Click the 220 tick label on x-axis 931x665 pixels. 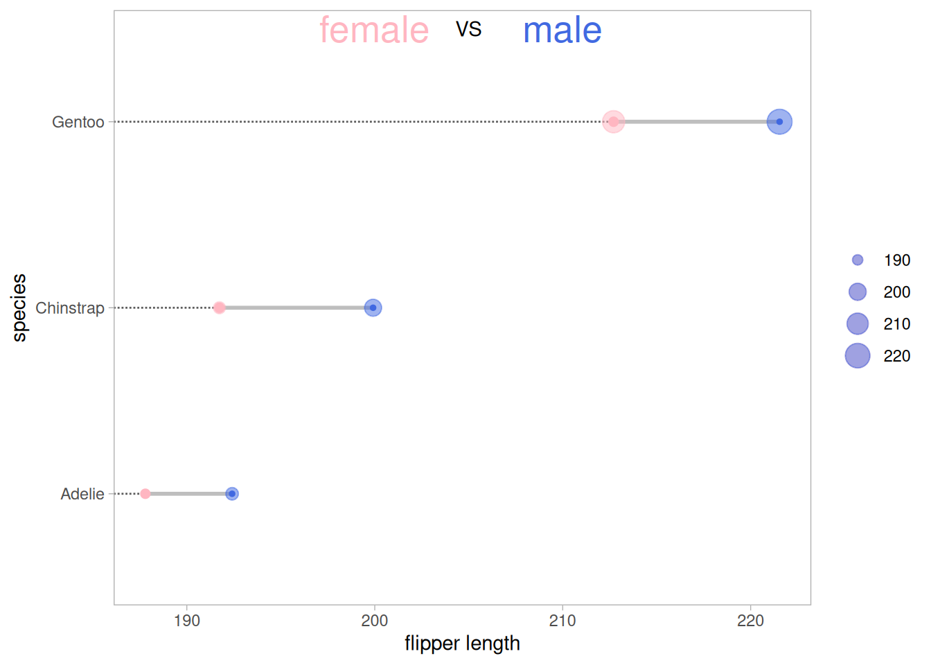click(x=750, y=621)
